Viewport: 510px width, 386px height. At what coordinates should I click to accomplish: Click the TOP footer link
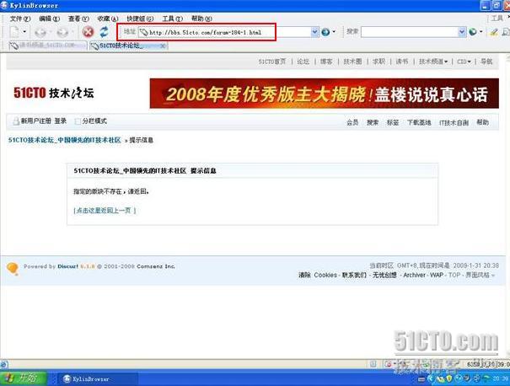click(x=454, y=275)
